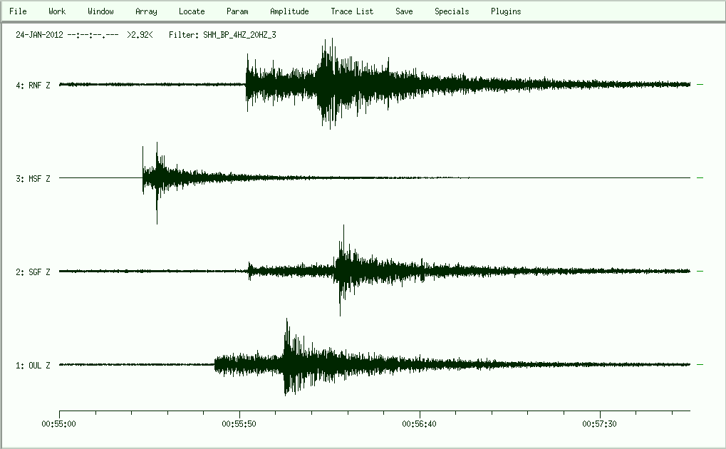Click the 00:55:50 time axis label
Viewport: 726px width, 449px height.
click(239, 424)
